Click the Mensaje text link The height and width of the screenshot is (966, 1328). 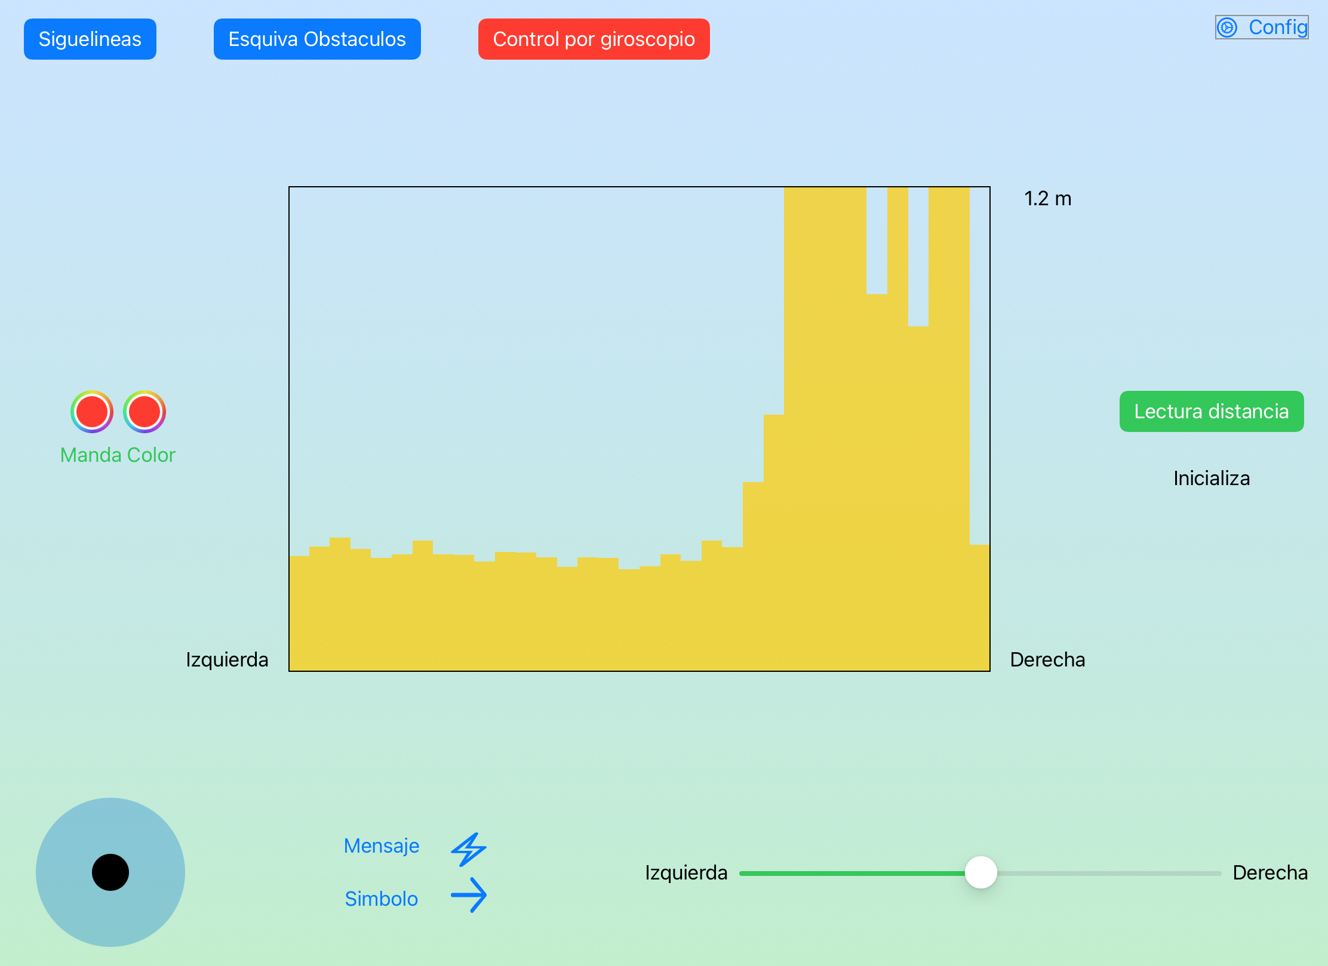click(382, 846)
